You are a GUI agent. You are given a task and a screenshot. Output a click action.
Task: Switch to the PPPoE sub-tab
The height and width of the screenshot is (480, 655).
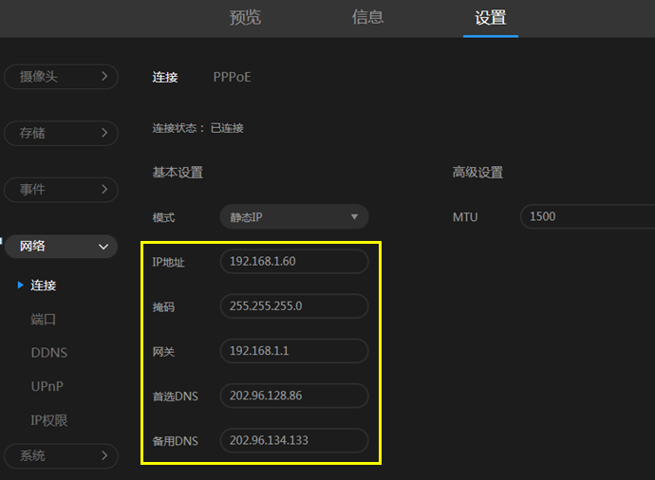point(232,77)
